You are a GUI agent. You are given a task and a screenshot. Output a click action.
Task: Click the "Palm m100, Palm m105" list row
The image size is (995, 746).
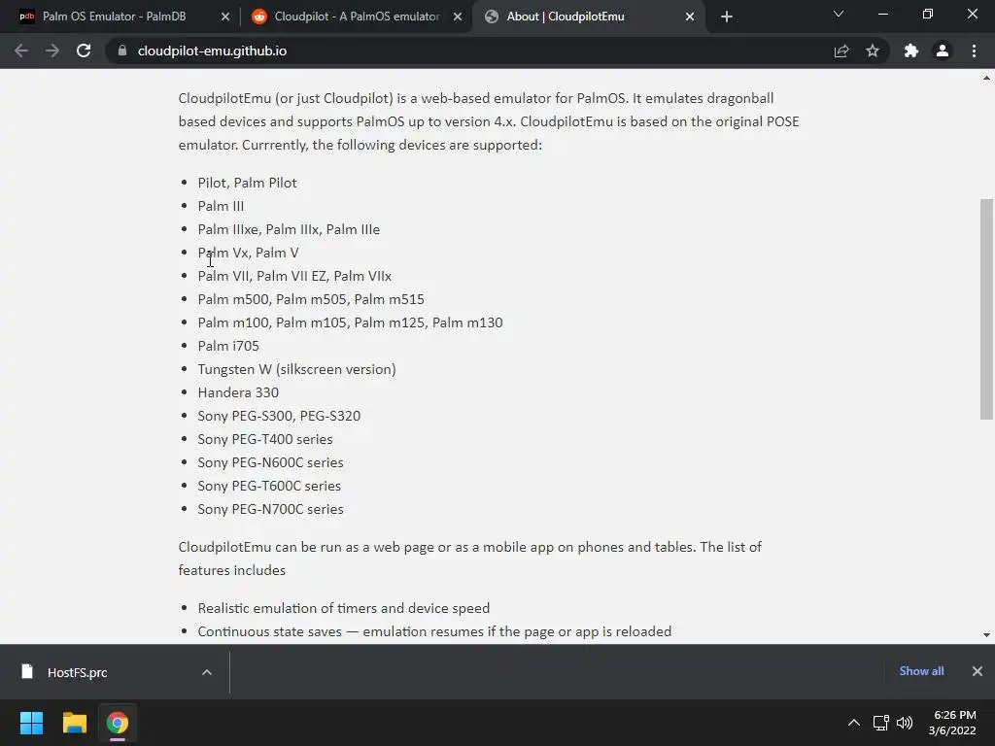350,322
